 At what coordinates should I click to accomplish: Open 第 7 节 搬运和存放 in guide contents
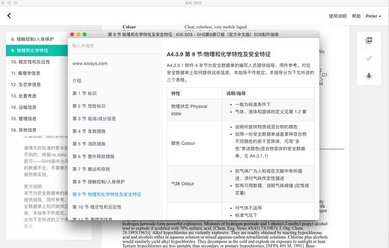pyautogui.click(x=91, y=169)
